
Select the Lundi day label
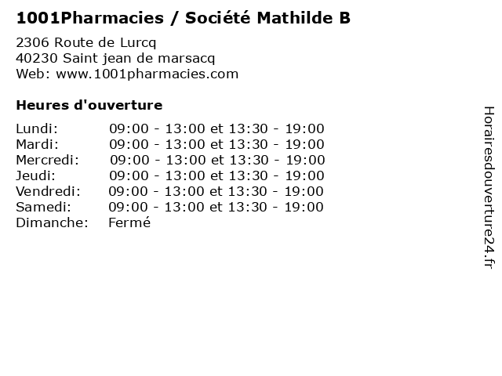tap(37, 128)
